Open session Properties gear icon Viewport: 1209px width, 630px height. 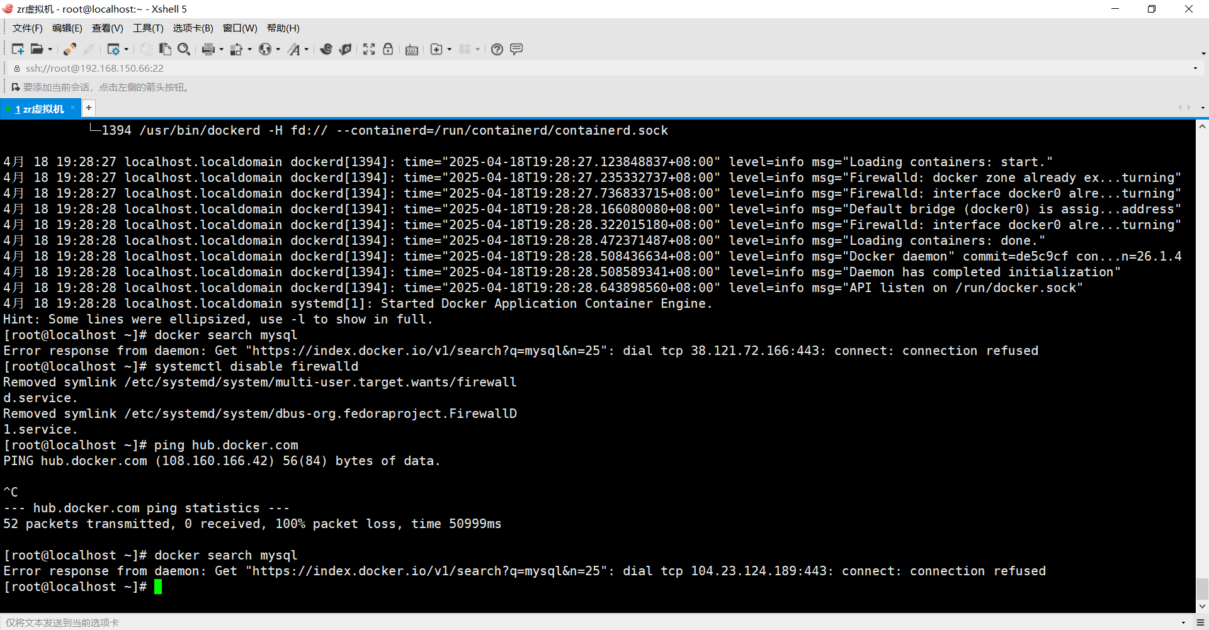[x=113, y=49]
